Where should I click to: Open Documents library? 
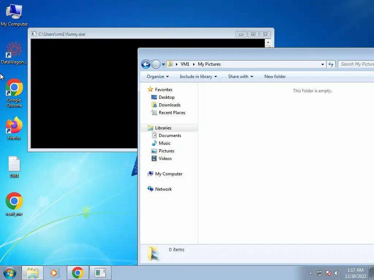tap(170, 136)
